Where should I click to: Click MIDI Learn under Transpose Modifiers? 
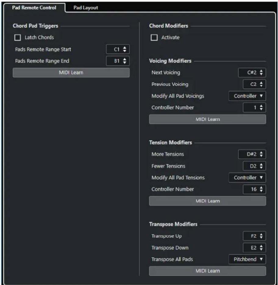[x=208, y=271]
